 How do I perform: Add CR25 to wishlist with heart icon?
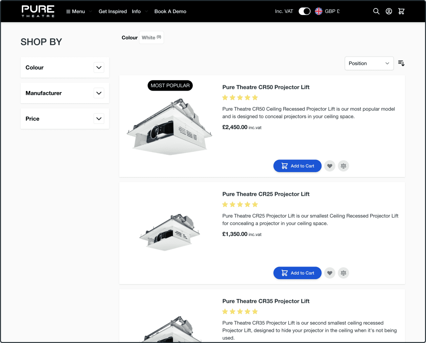point(330,273)
